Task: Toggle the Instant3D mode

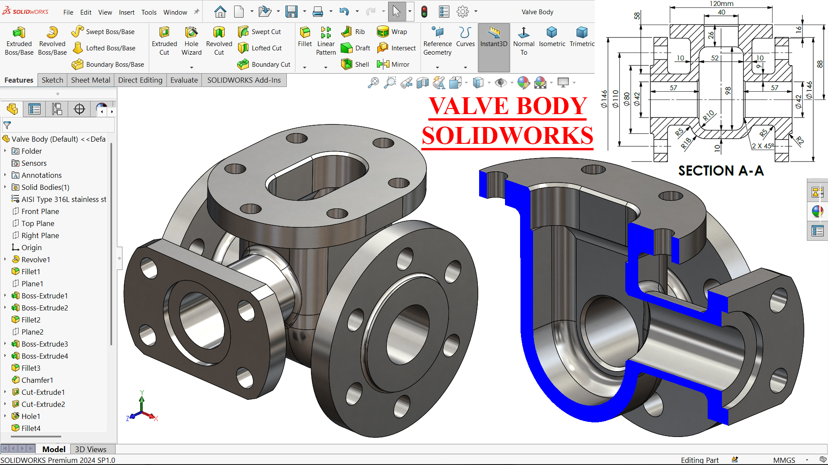Action: (x=494, y=47)
